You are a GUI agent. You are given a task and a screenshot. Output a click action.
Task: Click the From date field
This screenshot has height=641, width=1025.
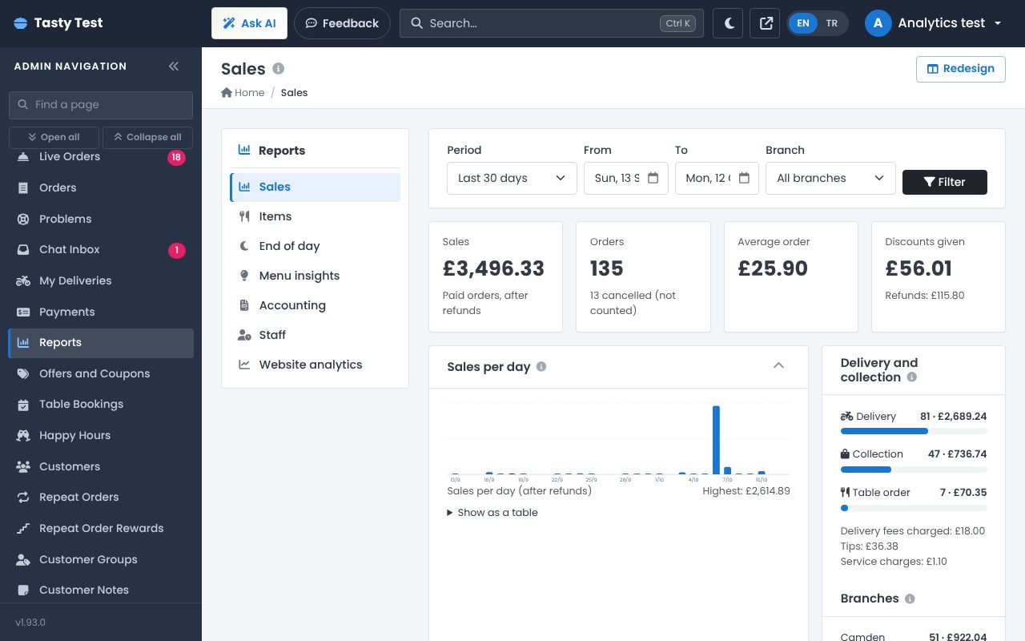[625, 178]
